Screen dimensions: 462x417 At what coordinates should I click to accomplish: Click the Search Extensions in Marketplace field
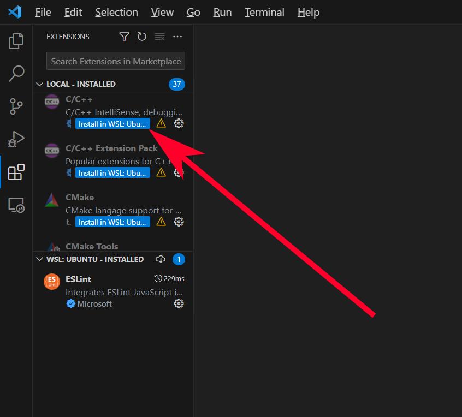pos(115,61)
